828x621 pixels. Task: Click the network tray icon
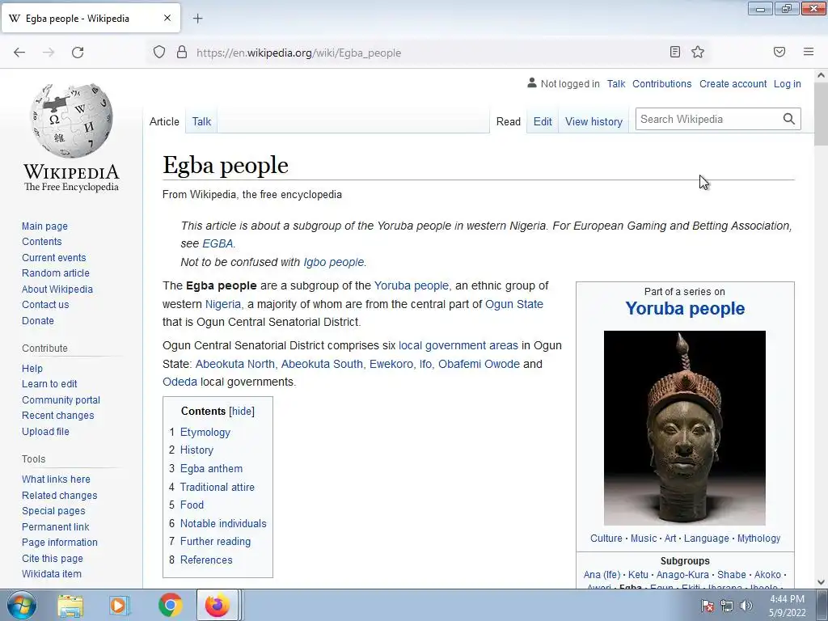[727, 606]
